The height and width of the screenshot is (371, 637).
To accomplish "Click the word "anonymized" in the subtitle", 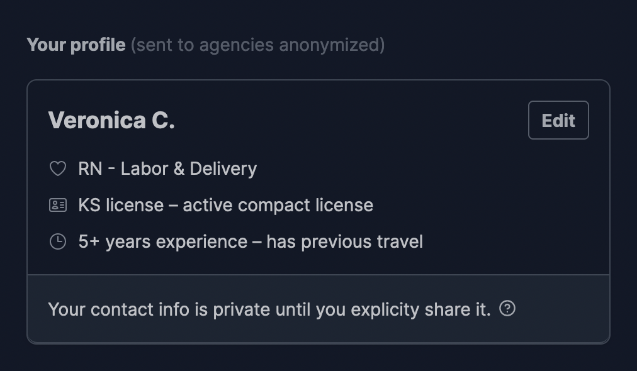I will point(331,45).
